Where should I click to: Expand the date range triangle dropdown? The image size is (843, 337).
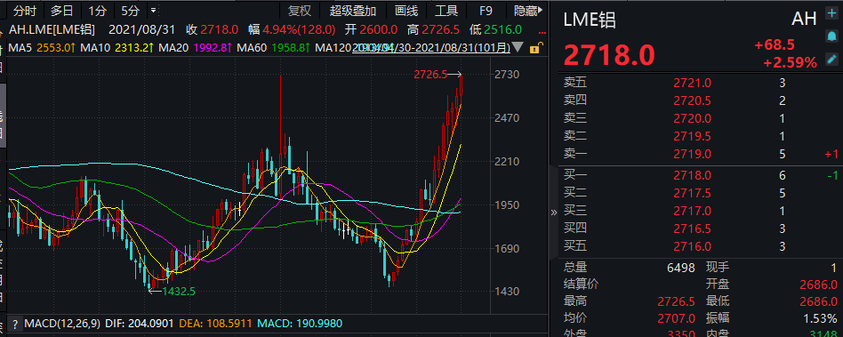pos(518,47)
